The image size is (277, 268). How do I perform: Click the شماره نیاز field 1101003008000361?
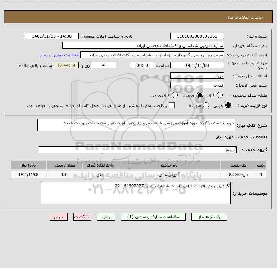pyautogui.click(x=197, y=36)
